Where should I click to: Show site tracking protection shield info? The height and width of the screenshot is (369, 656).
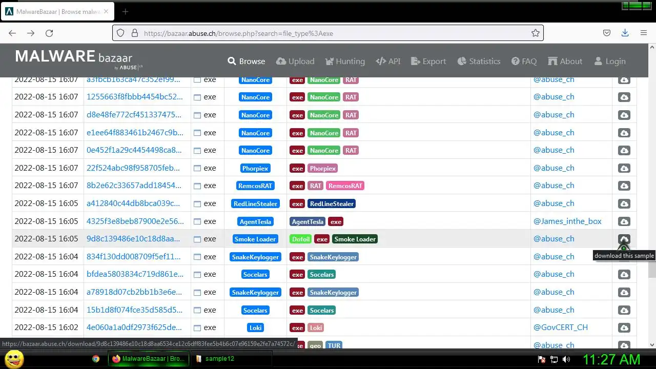point(120,33)
